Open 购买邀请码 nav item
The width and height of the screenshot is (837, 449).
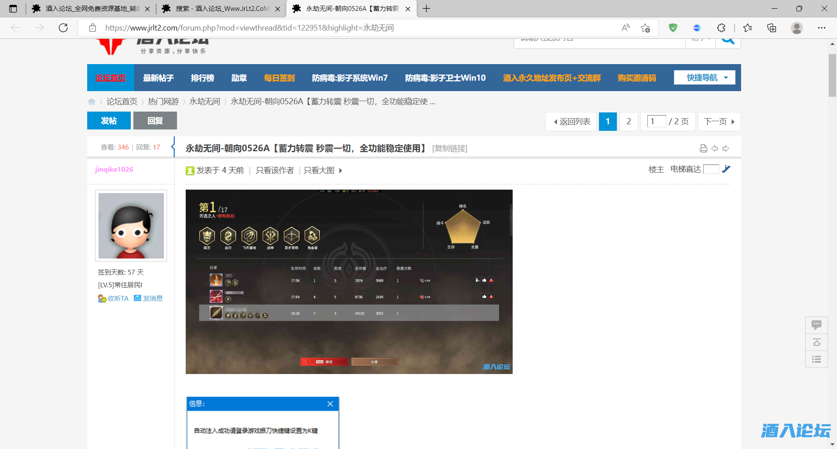pos(637,78)
